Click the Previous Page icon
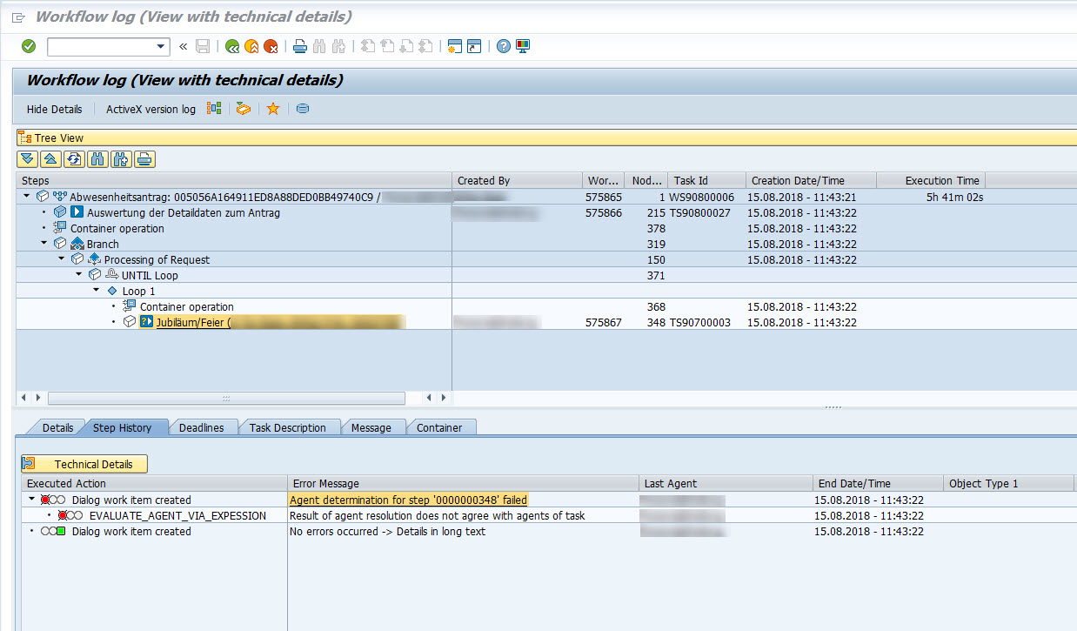Screen dimensions: 1077x631 point(387,47)
